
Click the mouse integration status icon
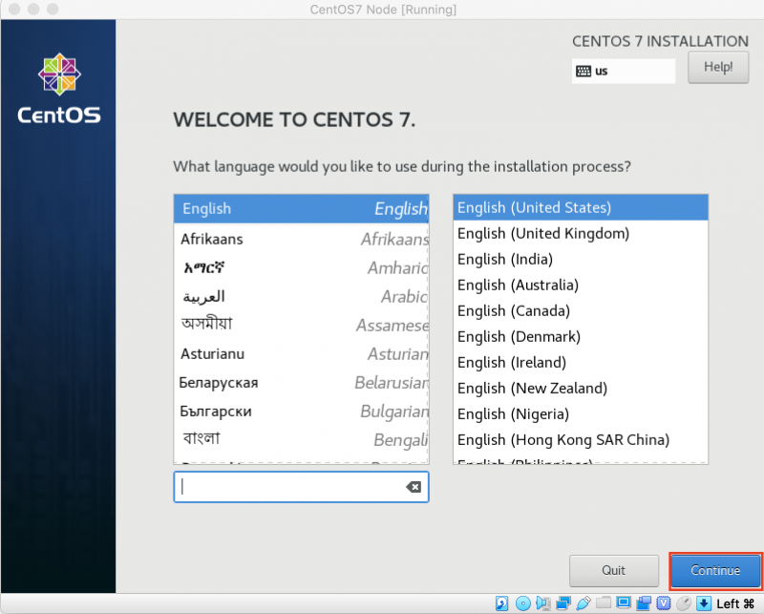[x=684, y=603]
